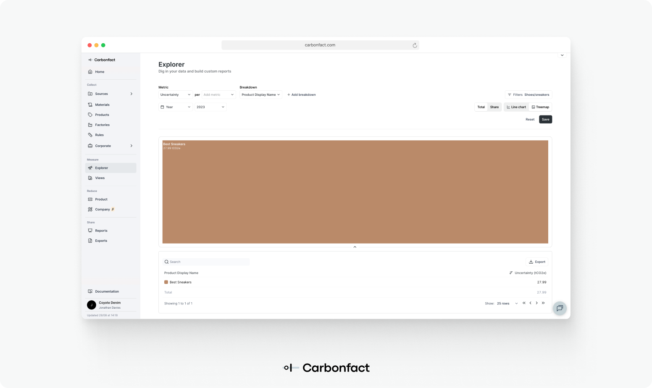Open the Add metric dropdown
652x388 pixels.
(218, 95)
